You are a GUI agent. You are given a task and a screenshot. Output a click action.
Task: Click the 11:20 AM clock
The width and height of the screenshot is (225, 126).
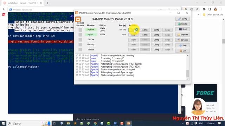tap(210, 124)
